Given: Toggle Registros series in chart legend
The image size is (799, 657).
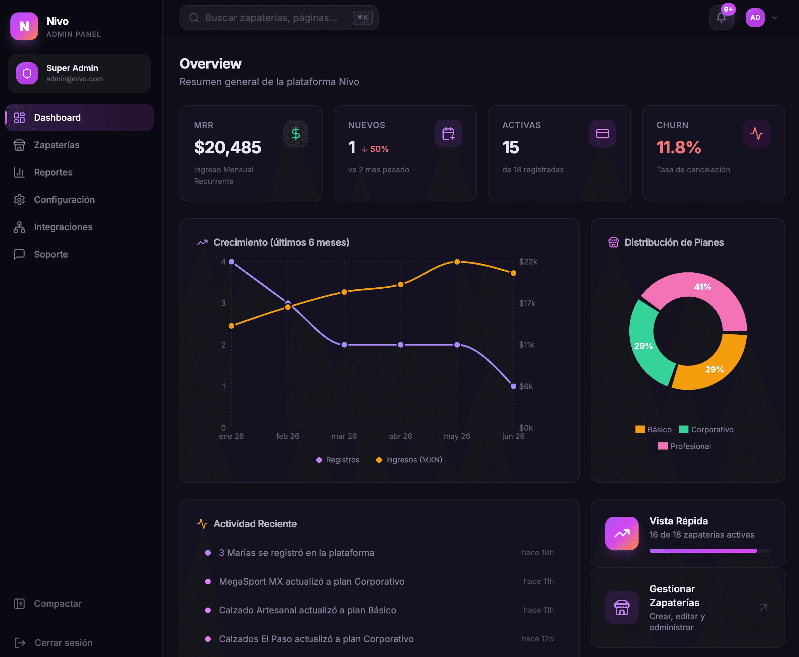Looking at the screenshot, I should tap(338, 459).
